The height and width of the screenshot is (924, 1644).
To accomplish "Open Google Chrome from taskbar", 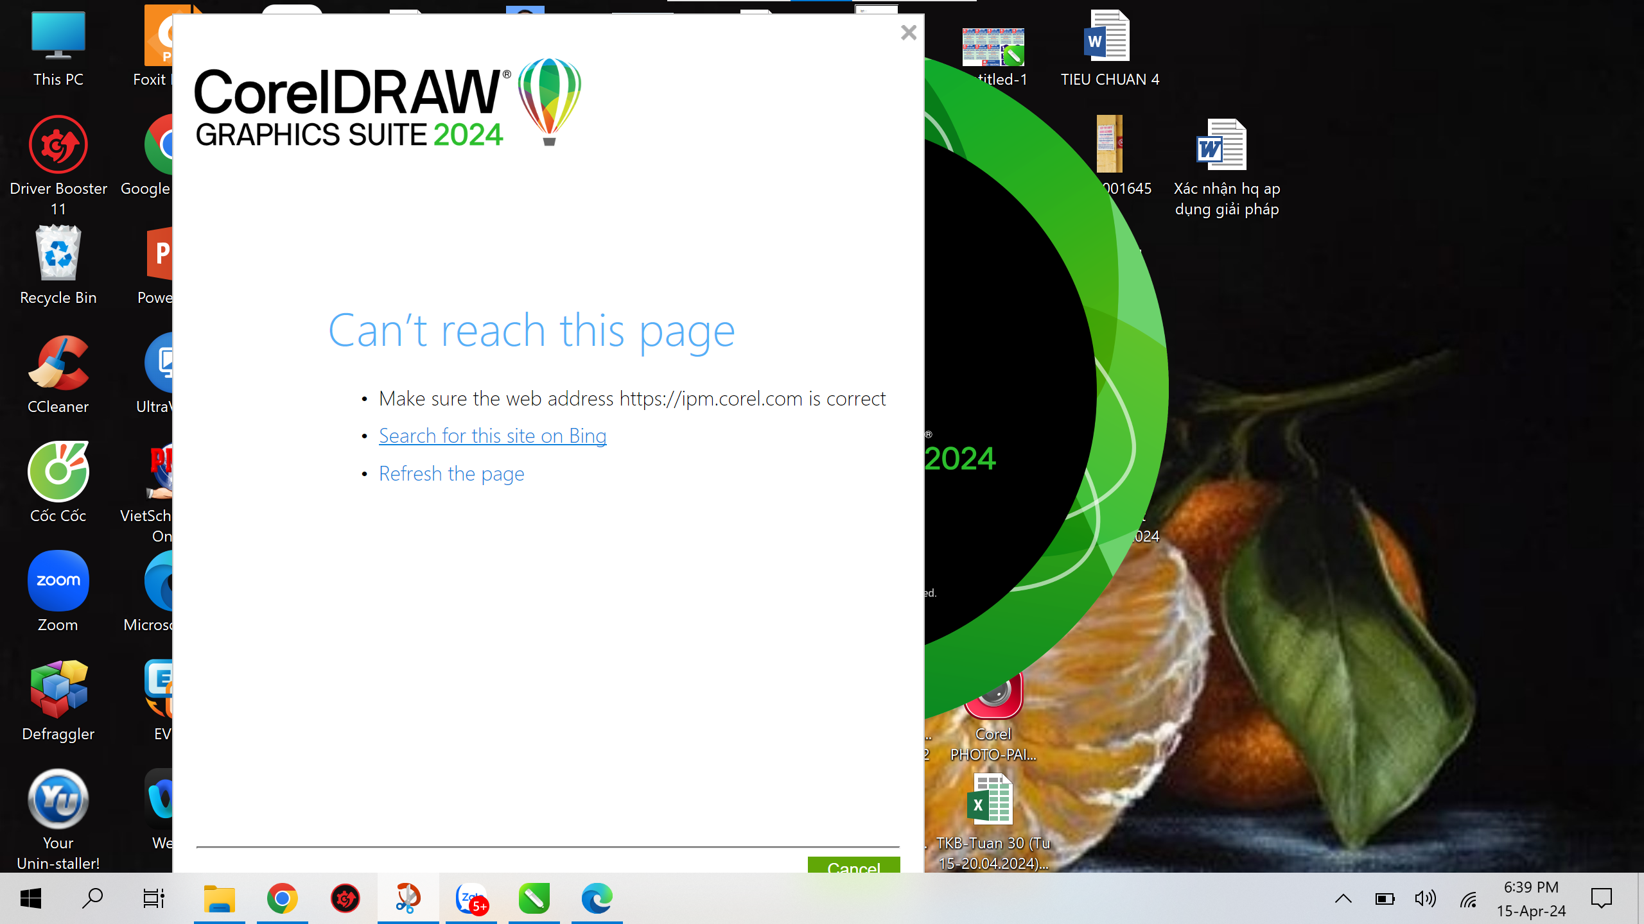I will click(283, 898).
